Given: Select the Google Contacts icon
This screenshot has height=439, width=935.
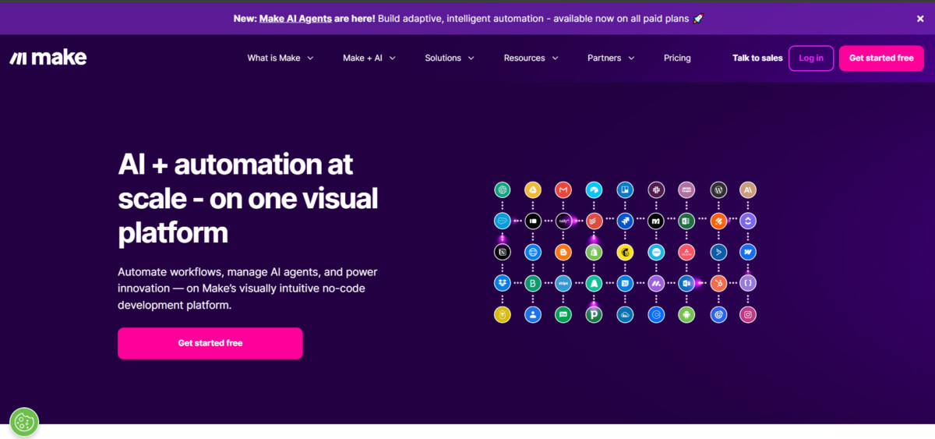Looking at the screenshot, I should coord(533,314).
